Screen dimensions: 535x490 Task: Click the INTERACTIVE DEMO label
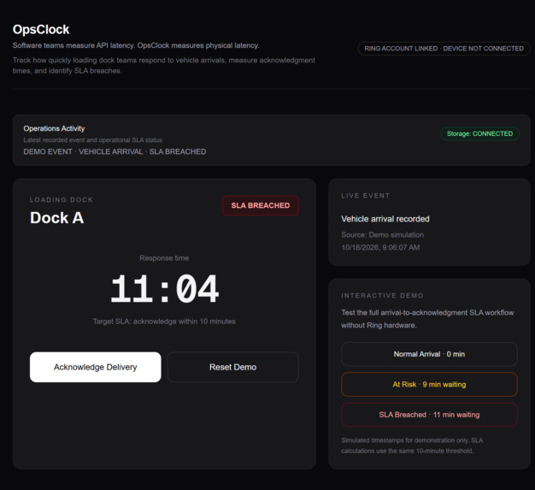click(383, 295)
